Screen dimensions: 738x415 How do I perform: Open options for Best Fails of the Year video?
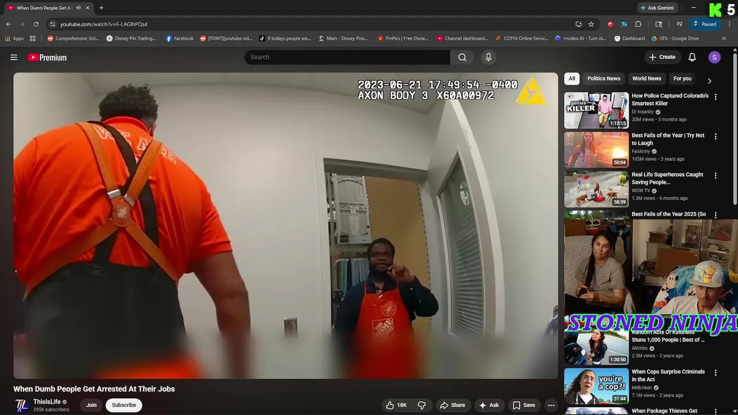(x=716, y=137)
